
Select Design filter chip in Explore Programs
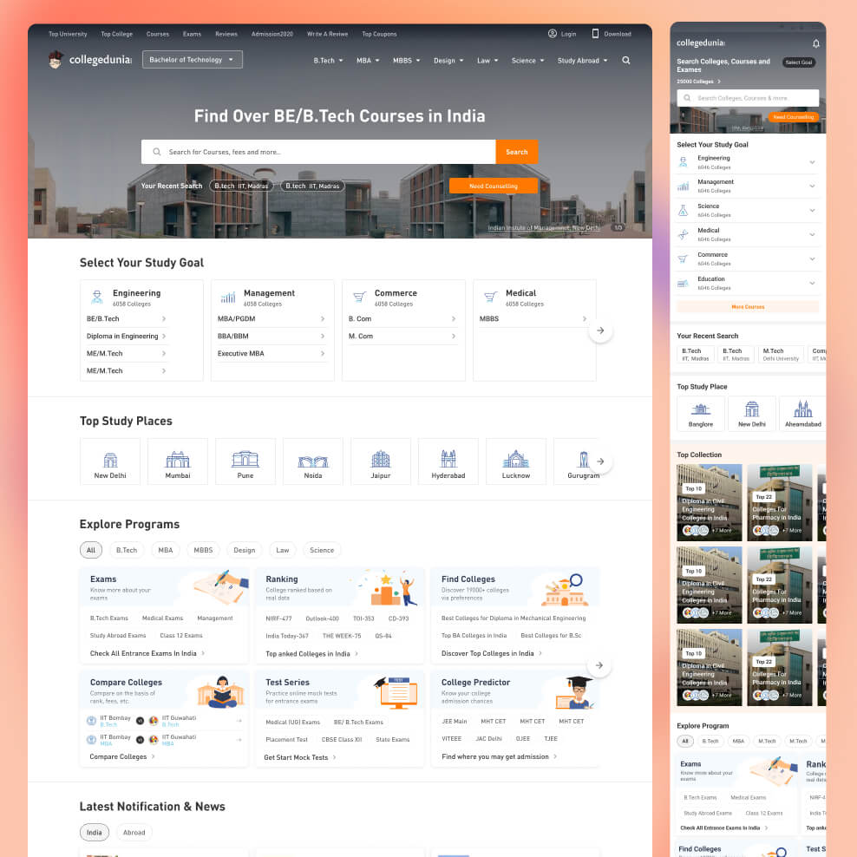coord(245,550)
